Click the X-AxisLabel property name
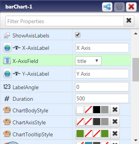The image size is (139, 144). coord(35,48)
